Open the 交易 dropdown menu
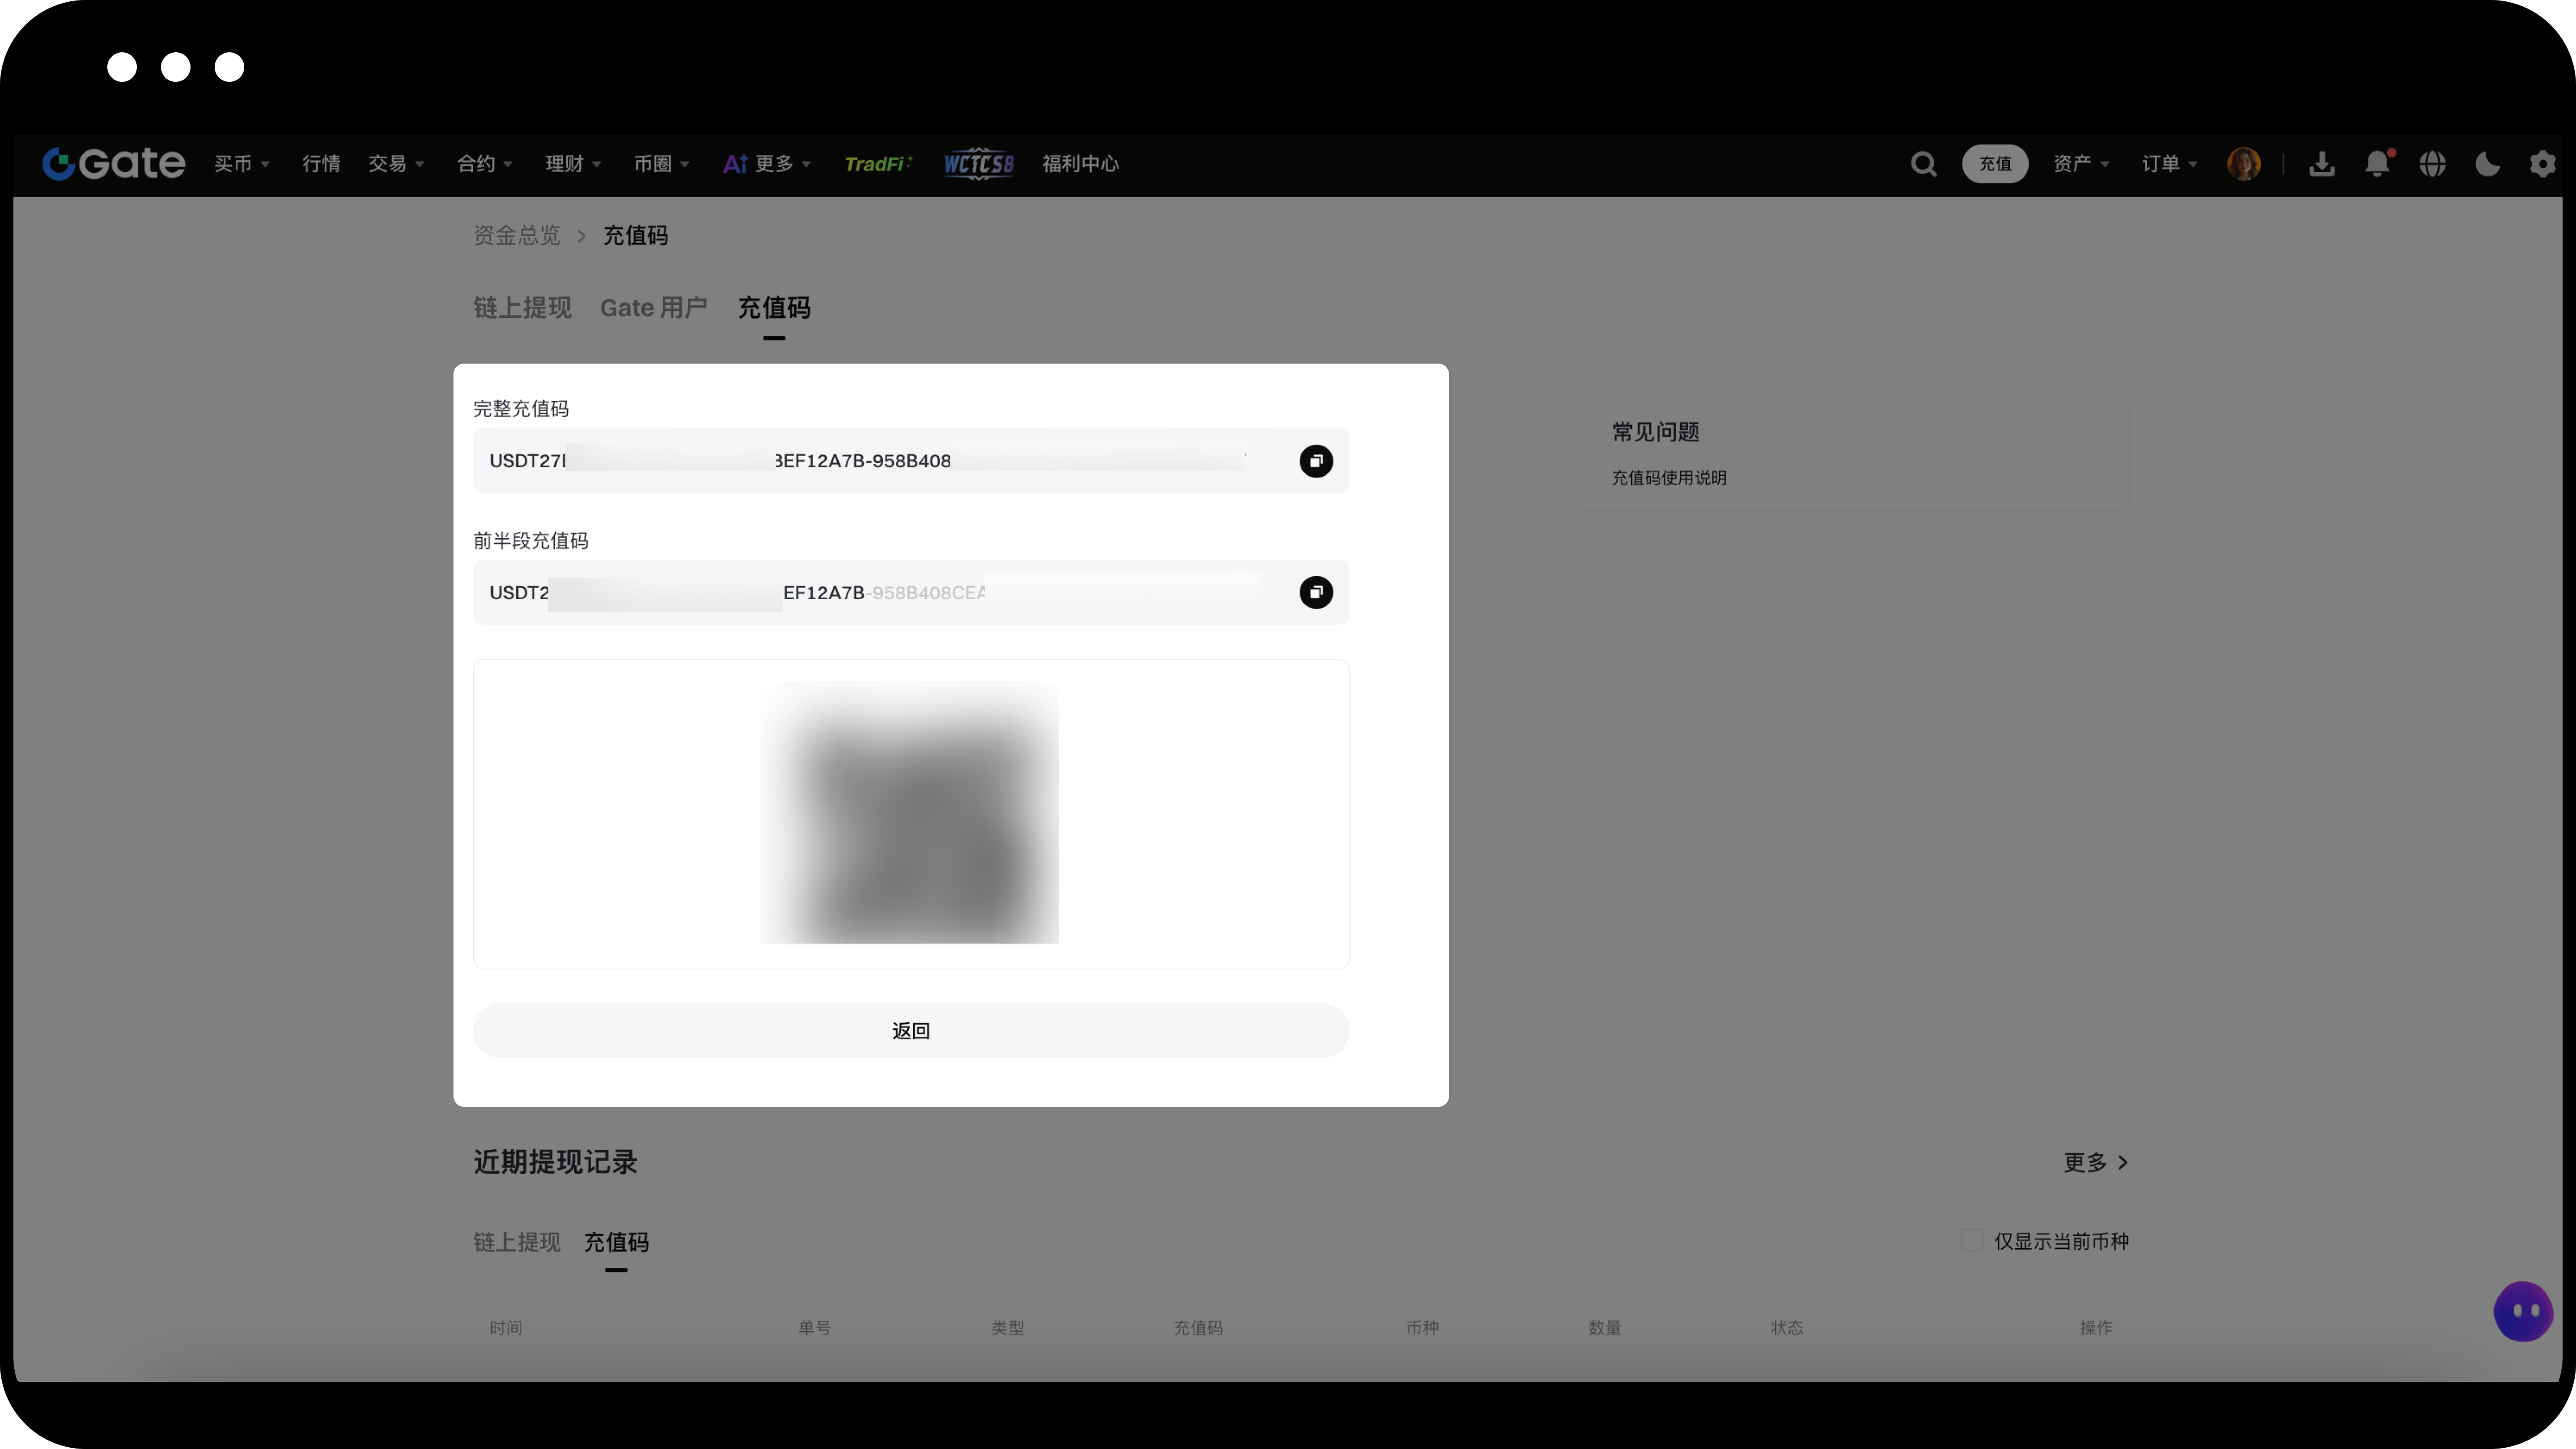Screen dimensions: 2576x1449 click(396, 163)
